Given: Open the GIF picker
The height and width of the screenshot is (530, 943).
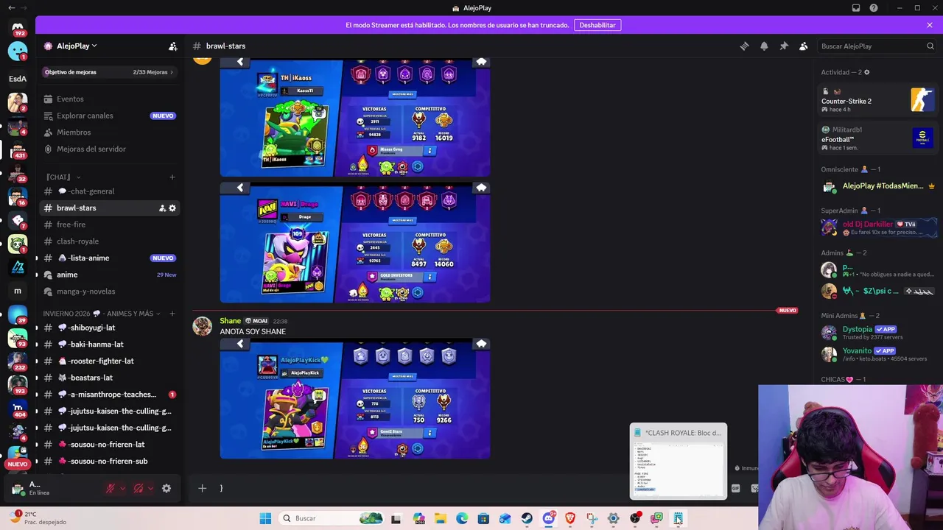Looking at the screenshot, I should [x=735, y=488].
